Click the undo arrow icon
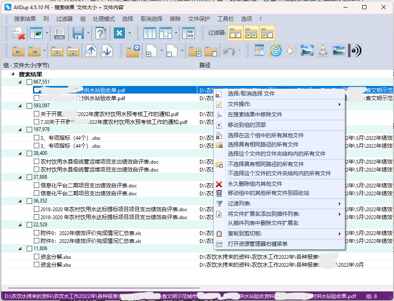Viewport: 394px width, 301px height. (x=229, y=51)
